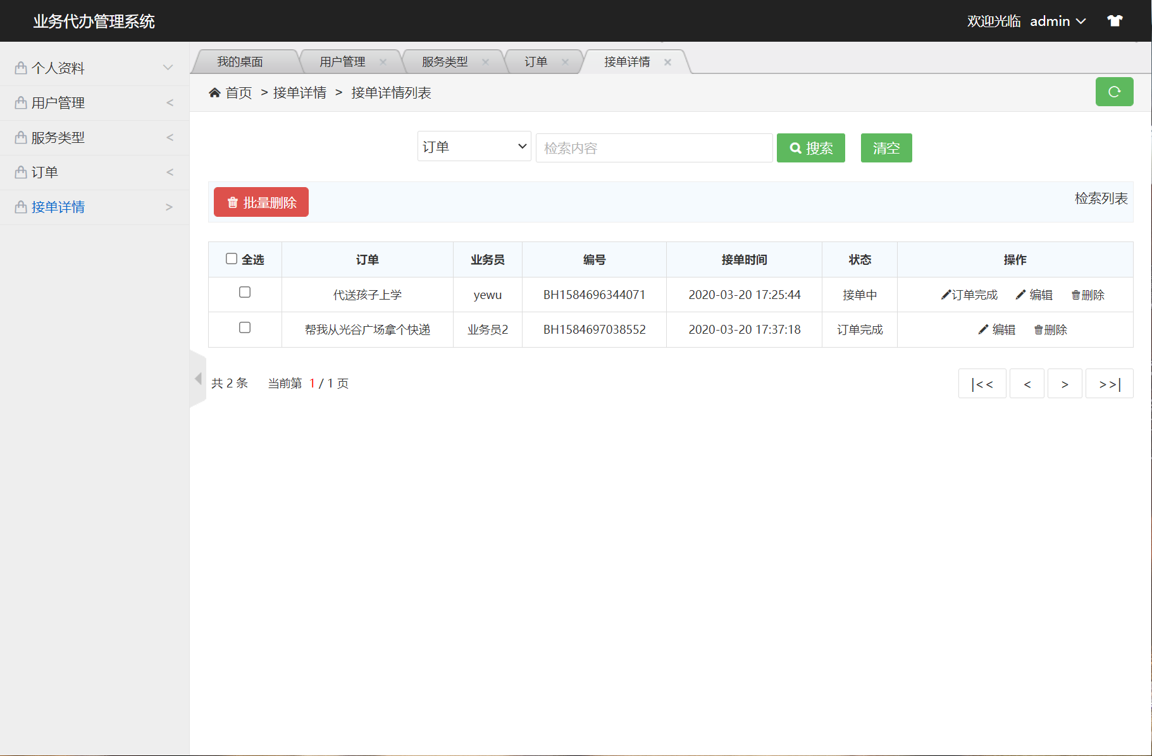Screen dimensions: 1152x756
Task: Click the 清空 button
Action: tap(886, 147)
